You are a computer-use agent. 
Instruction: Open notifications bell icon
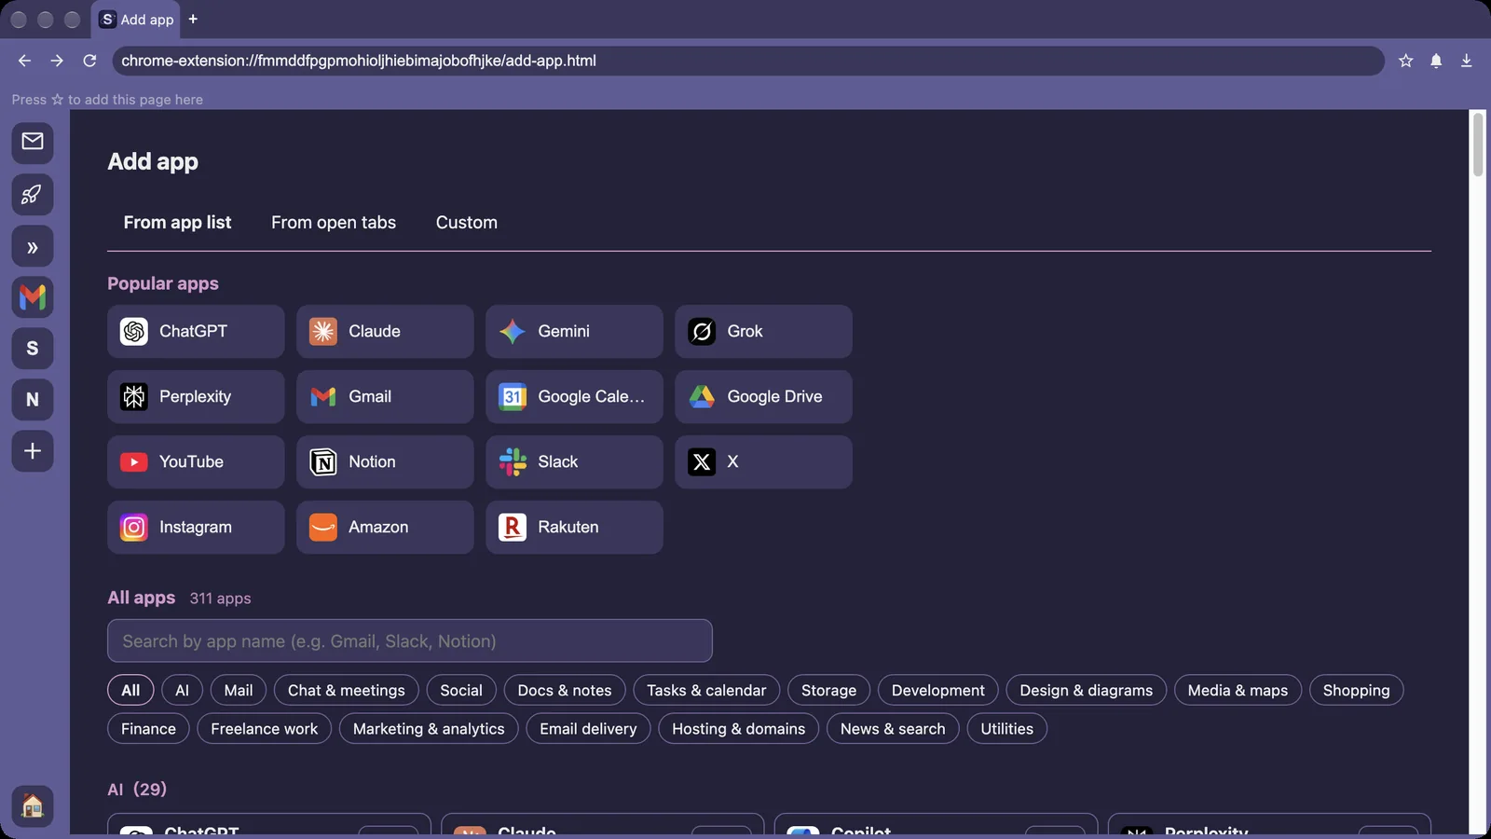(x=1436, y=61)
